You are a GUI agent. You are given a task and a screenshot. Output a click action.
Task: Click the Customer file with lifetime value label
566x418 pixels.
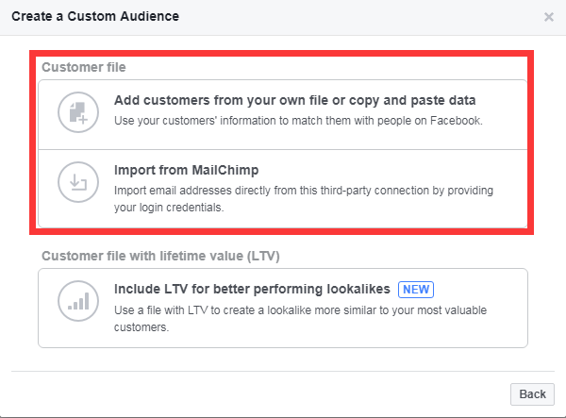point(160,256)
